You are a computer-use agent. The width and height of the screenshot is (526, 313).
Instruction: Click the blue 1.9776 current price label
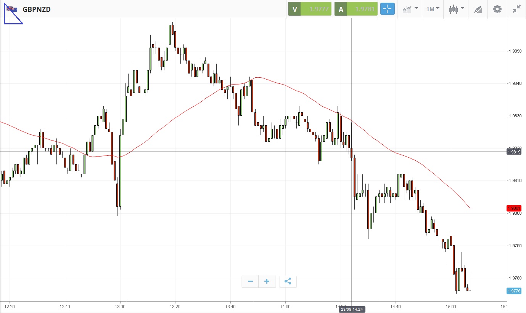514,291
